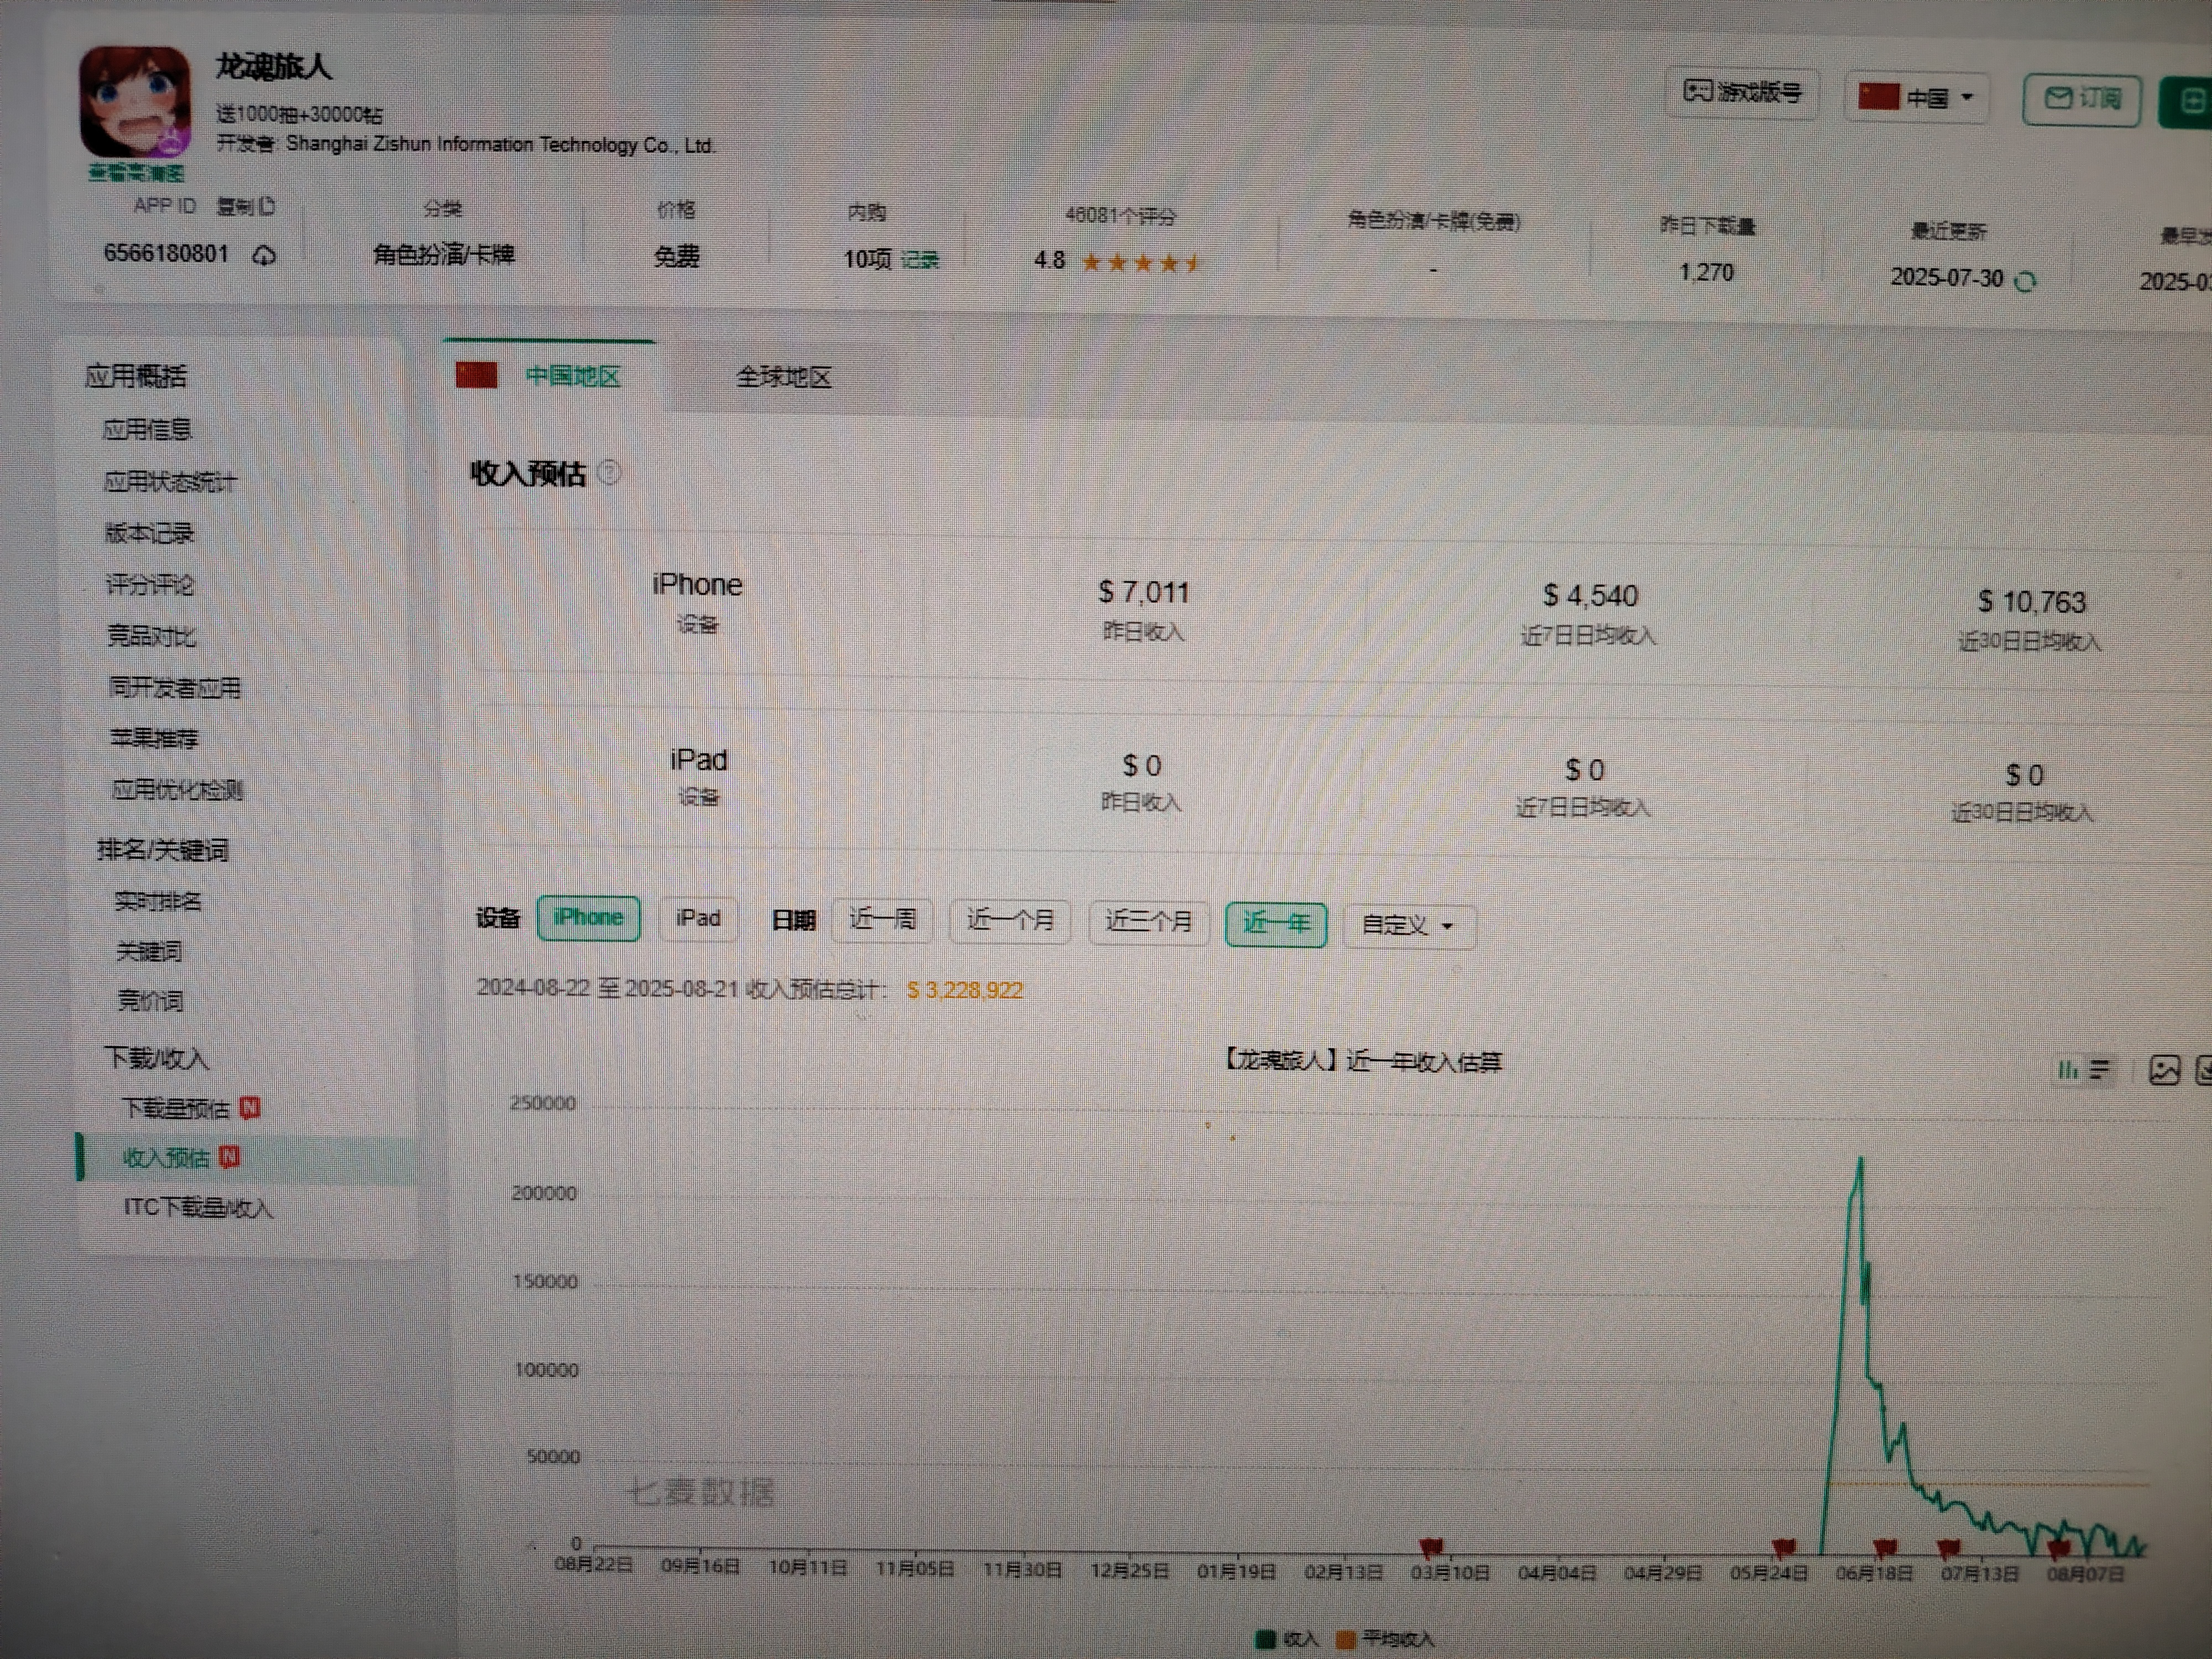Open ITC下载量收入 in the sidebar
This screenshot has height=1659, width=2212.
[x=198, y=1208]
